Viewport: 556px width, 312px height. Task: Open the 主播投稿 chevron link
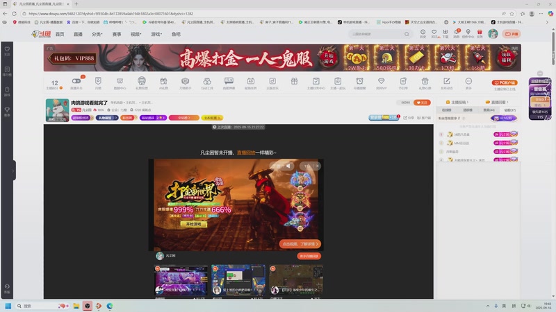click(x=457, y=102)
